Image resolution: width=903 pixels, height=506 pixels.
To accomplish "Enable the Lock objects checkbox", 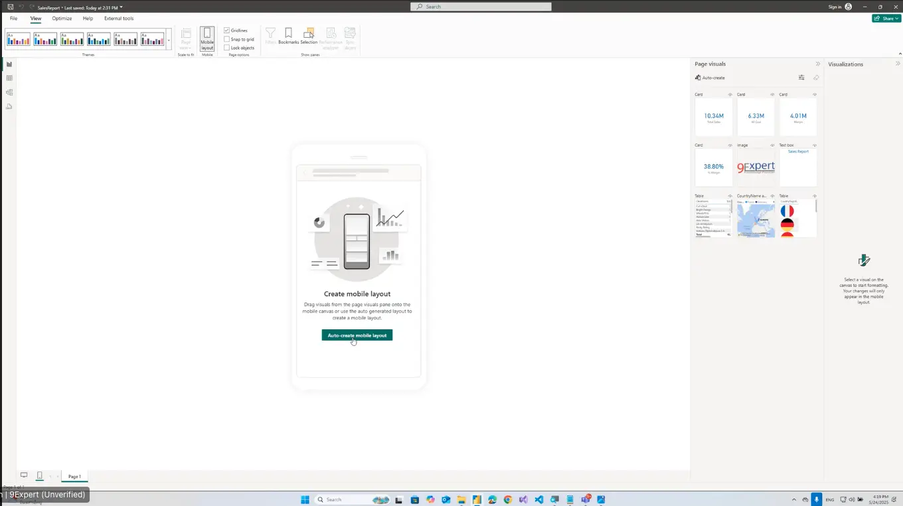I will pyautogui.click(x=227, y=48).
